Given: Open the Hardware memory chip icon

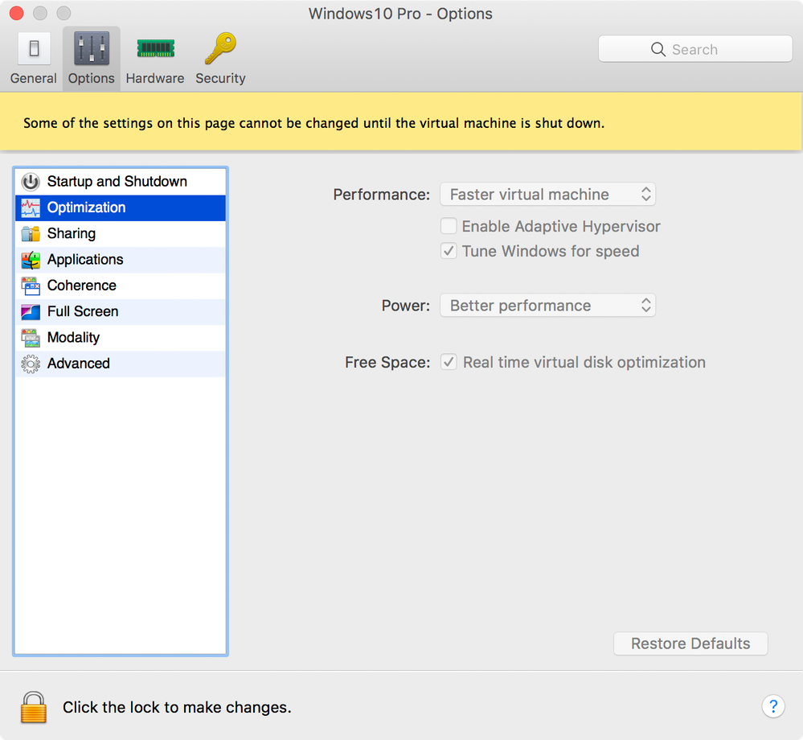Looking at the screenshot, I should pos(156,49).
